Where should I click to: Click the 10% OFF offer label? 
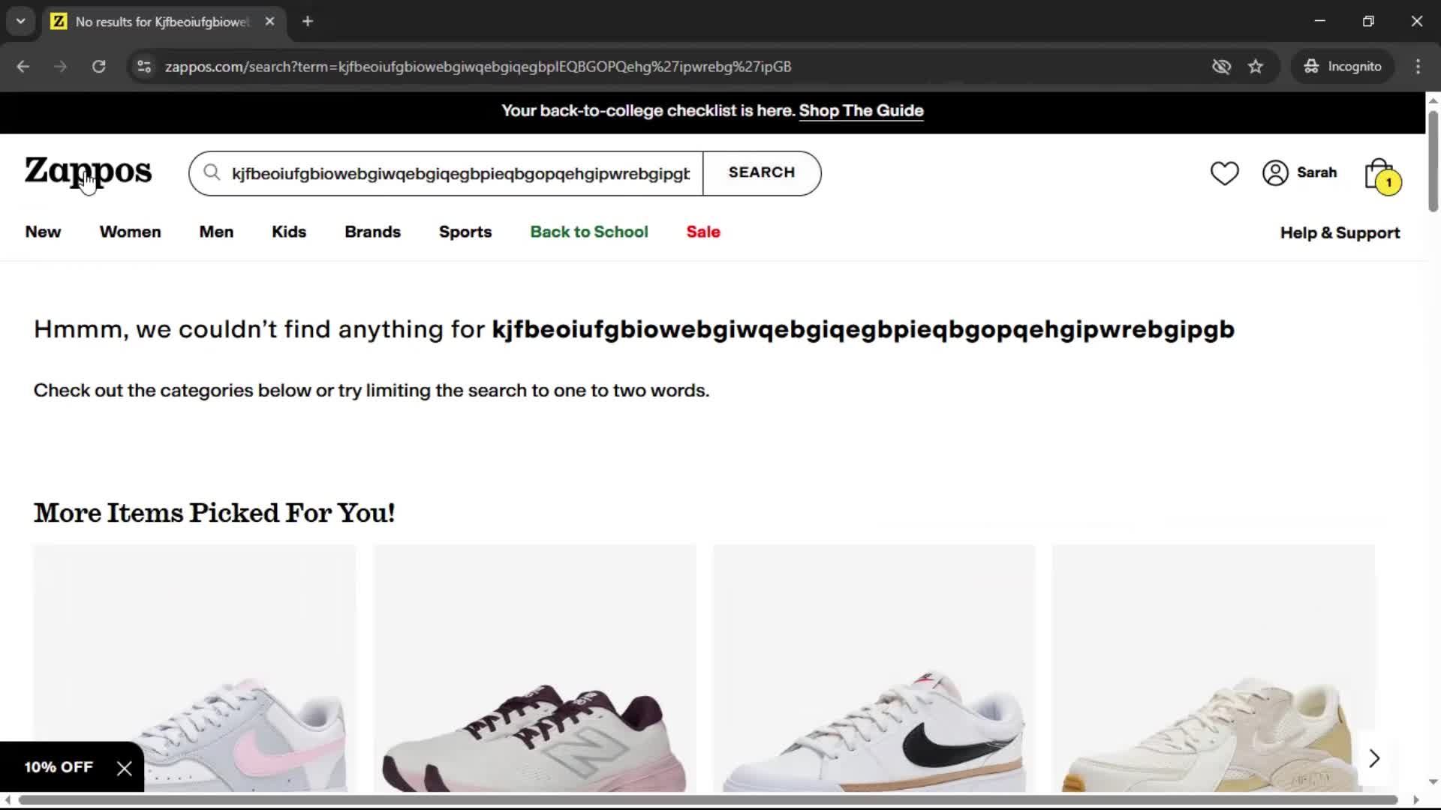[59, 767]
